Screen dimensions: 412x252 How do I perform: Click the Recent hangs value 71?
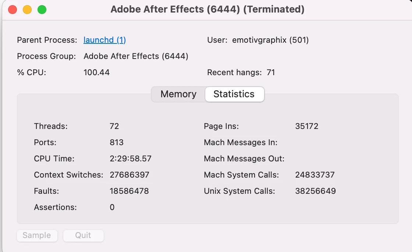click(271, 72)
